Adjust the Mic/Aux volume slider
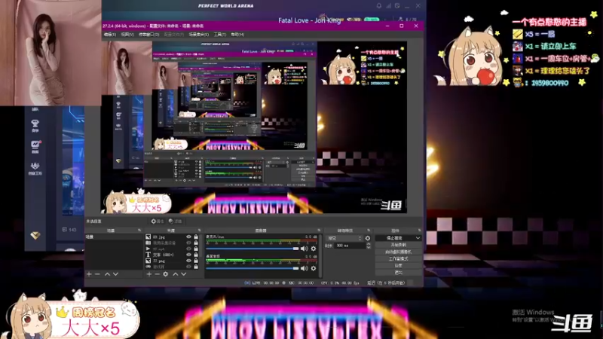Image resolution: width=603 pixels, height=339 pixels. pos(253,249)
